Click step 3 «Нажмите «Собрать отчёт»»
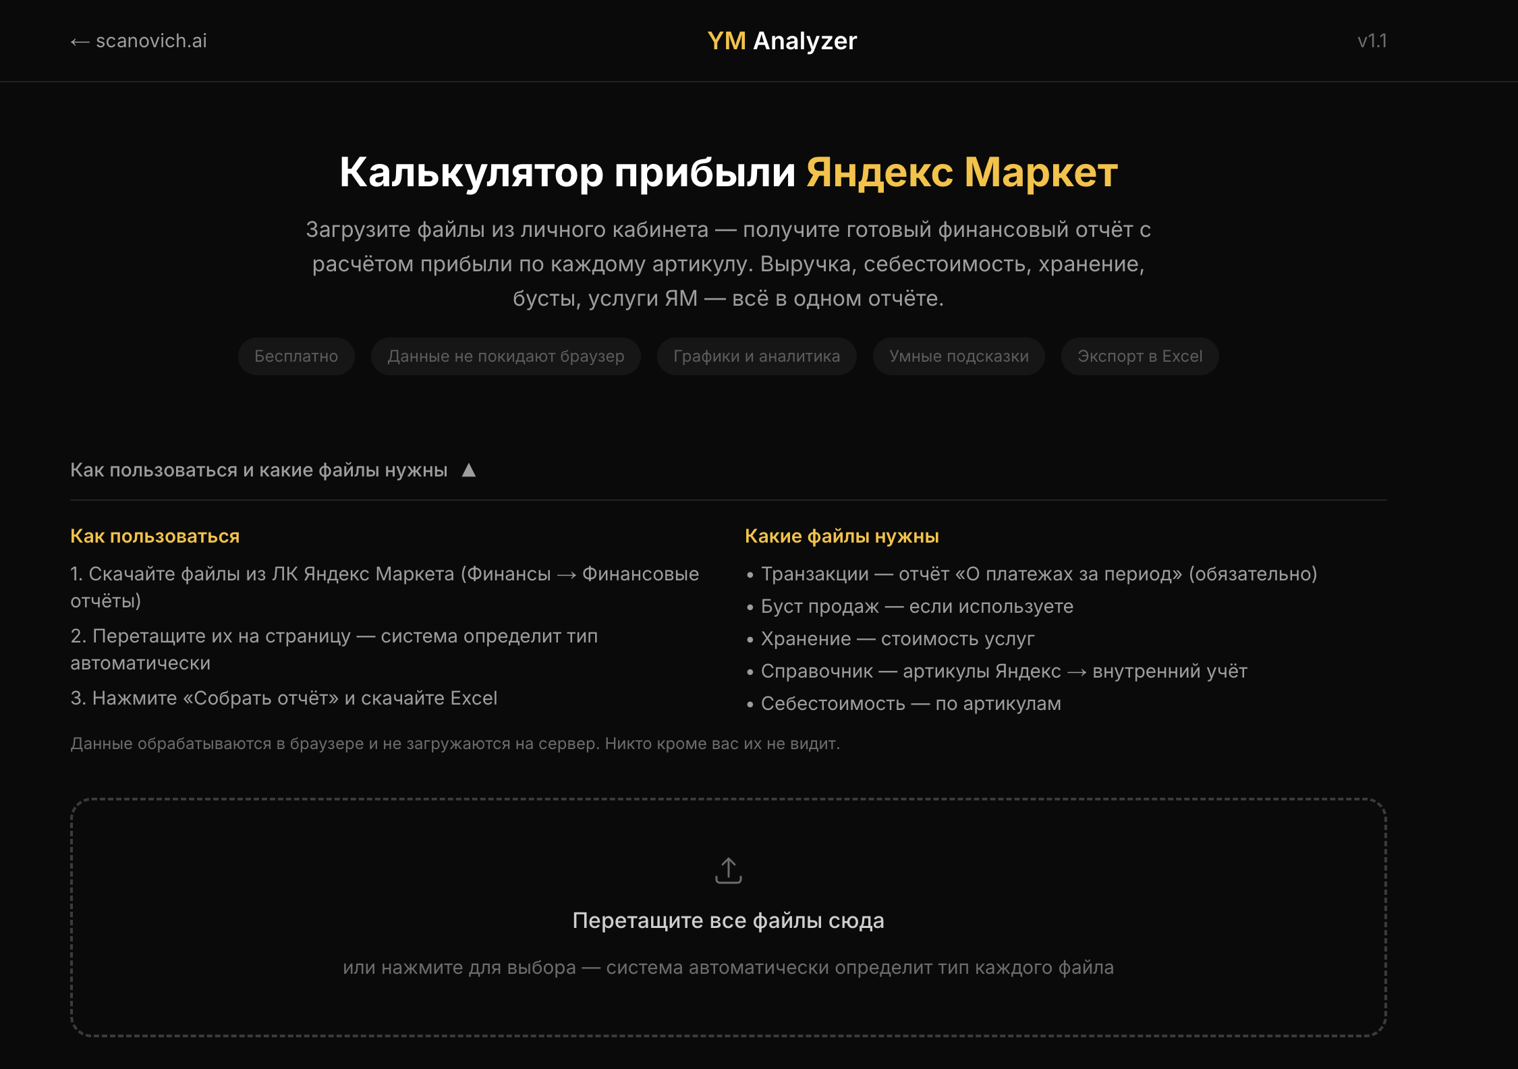1518x1069 pixels. (284, 698)
